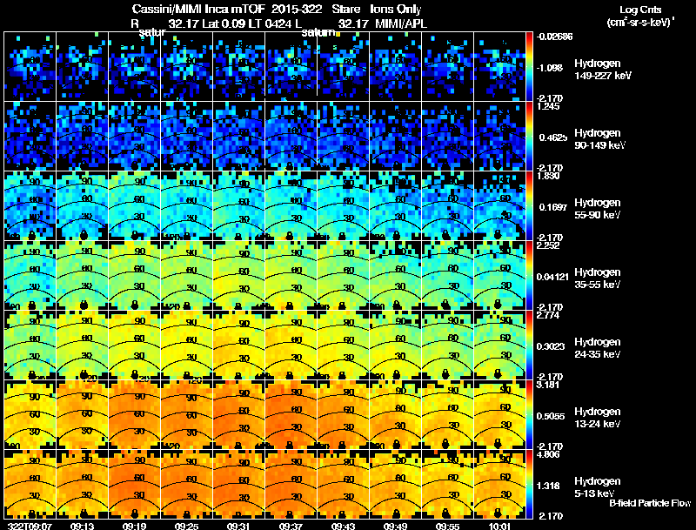The height and width of the screenshot is (530, 696).
Task: Select the 'Hydrogen 35-55 keV' row label
Action: pyautogui.click(x=598, y=278)
